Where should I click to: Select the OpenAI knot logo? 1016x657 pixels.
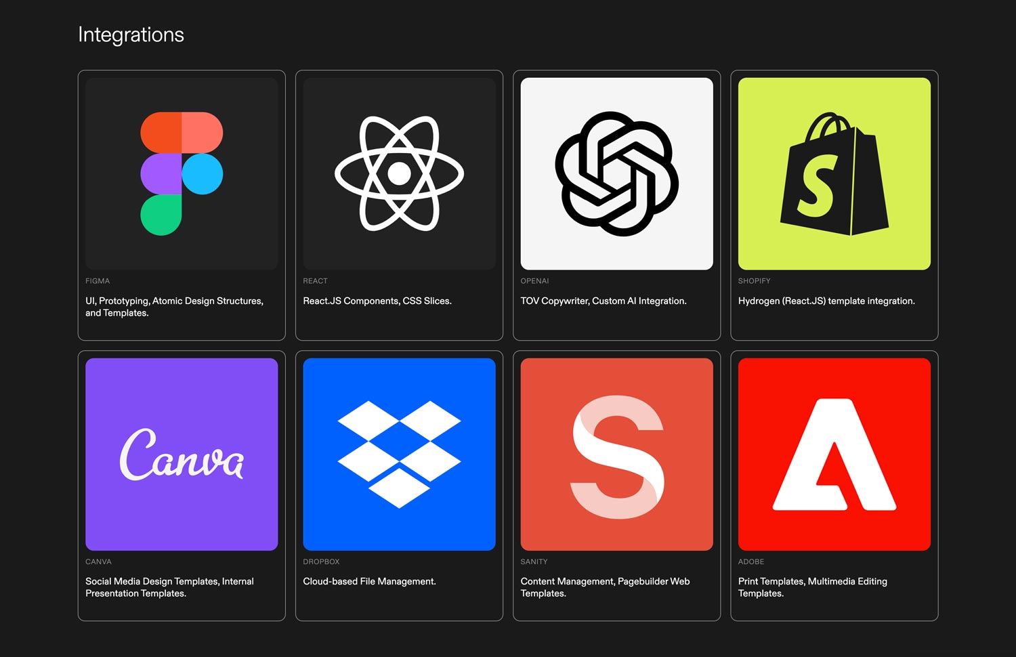[616, 174]
